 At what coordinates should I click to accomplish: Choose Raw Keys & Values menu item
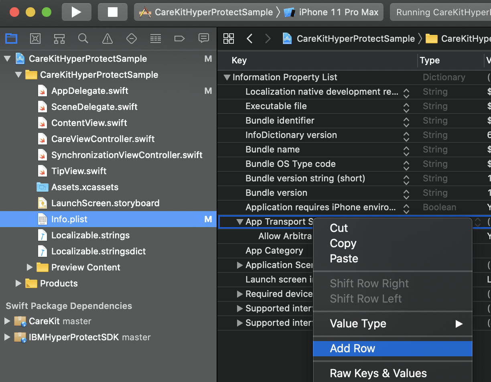click(393, 373)
